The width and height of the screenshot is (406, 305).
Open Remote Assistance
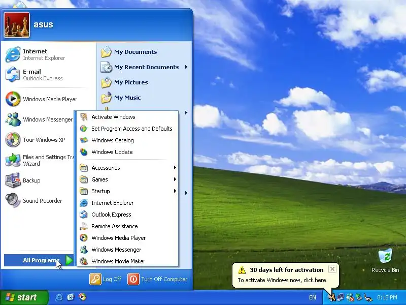coord(128,226)
